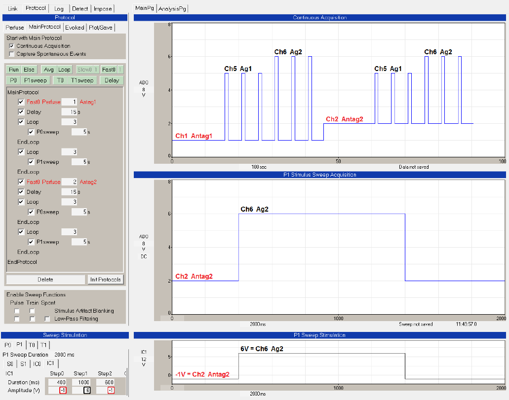Toggle the Fast0 Perfuse Antag2 step checkbox
The height and width of the screenshot is (400, 509).
click(x=21, y=182)
